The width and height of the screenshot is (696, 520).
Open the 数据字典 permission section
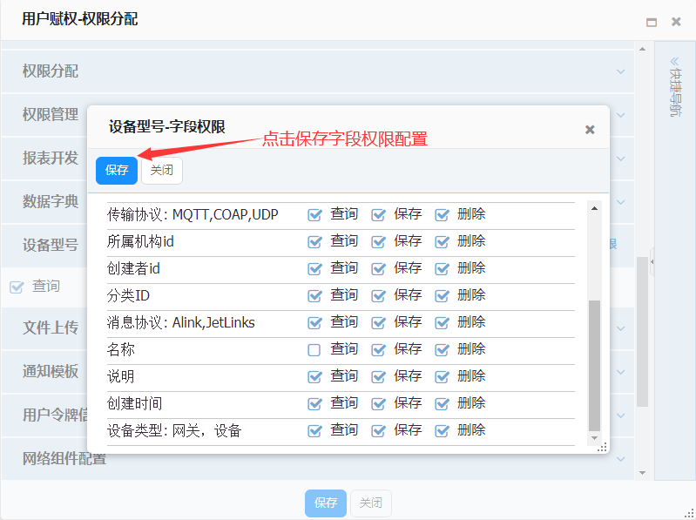(51, 201)
